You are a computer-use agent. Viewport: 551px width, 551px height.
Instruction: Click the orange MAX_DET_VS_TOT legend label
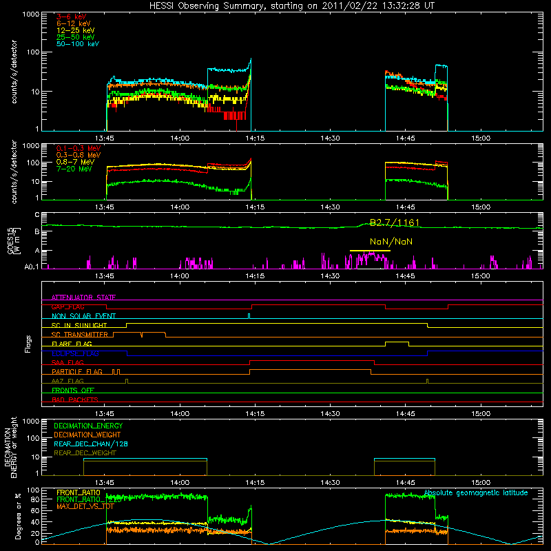pyautogui.click(x=85, y=506)
